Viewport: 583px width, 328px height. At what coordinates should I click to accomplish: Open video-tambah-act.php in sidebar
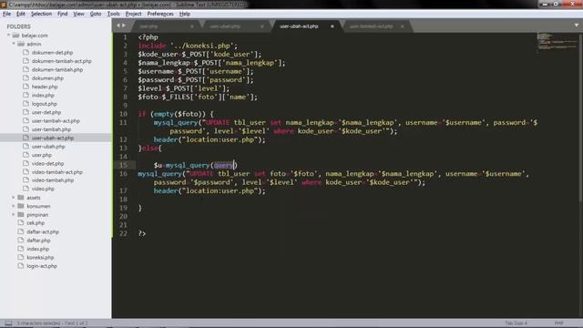coord(57,172)
